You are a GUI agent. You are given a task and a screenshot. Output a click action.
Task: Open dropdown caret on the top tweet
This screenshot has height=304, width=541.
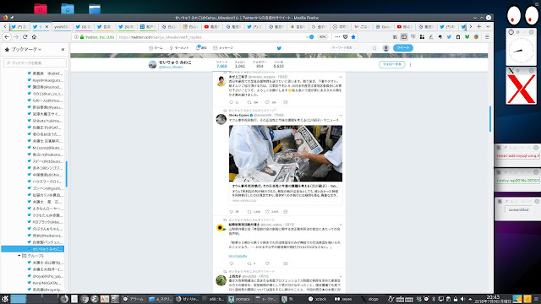click(341, 77)
